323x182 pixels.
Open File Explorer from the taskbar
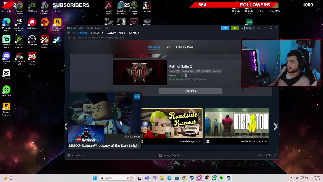click(x=162, y=178)
